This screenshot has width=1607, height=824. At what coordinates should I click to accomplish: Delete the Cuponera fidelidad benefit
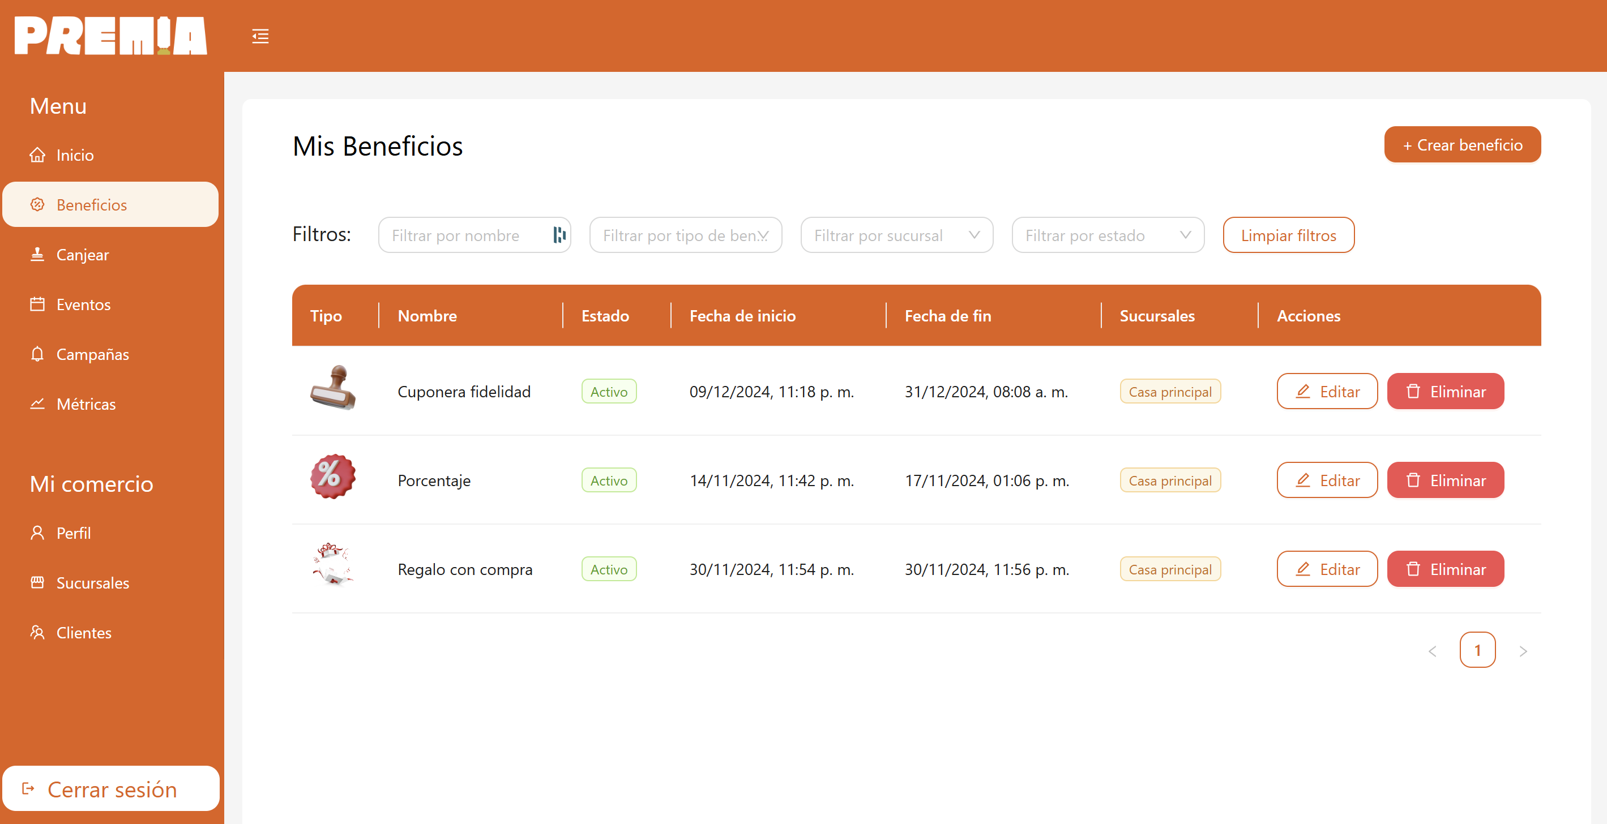coord(1445,392)
